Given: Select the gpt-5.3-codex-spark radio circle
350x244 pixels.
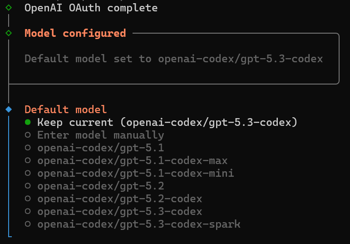Looking at the screenshot, I should [x=28, y=224].
